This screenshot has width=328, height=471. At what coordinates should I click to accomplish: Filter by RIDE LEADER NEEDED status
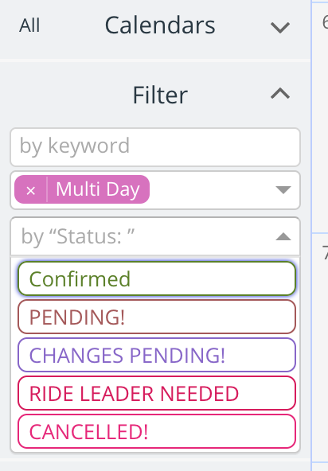pos(157,393)
